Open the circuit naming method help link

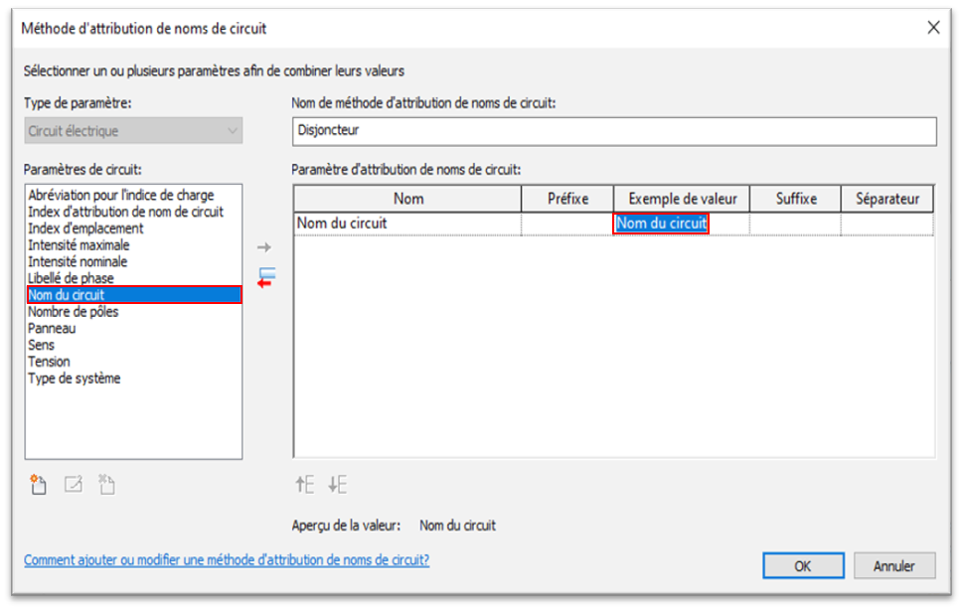click(x=227, y=560)
